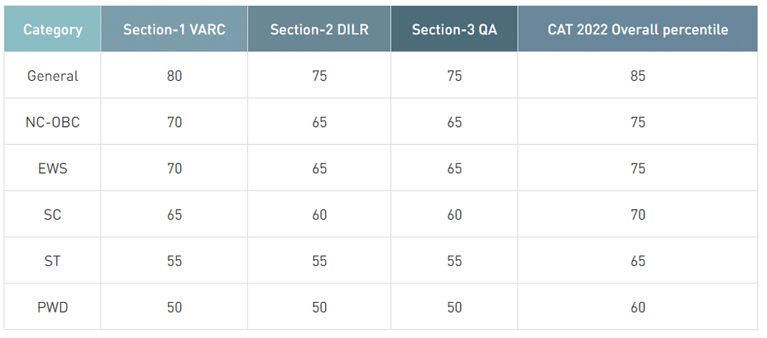Click SC's overall percentile value 70
Viewport: 767px width, 338px height.
click(637, 215)
